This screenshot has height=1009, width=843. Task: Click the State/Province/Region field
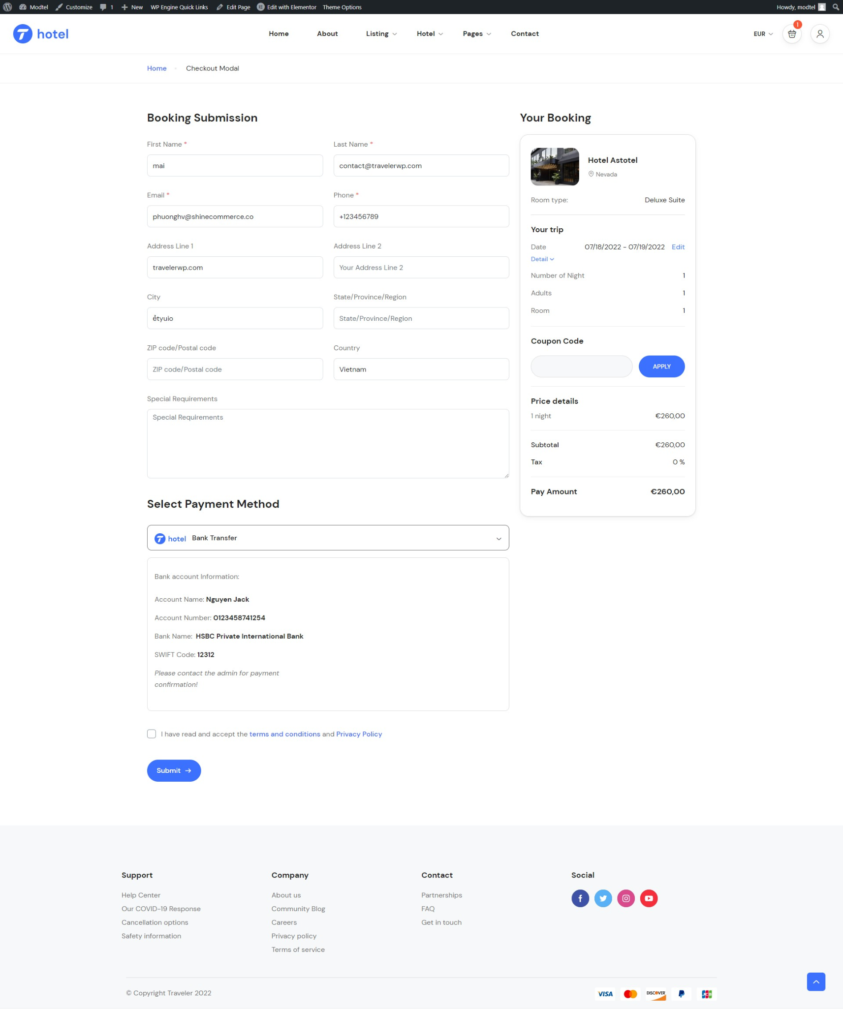(x=421, y=318)
